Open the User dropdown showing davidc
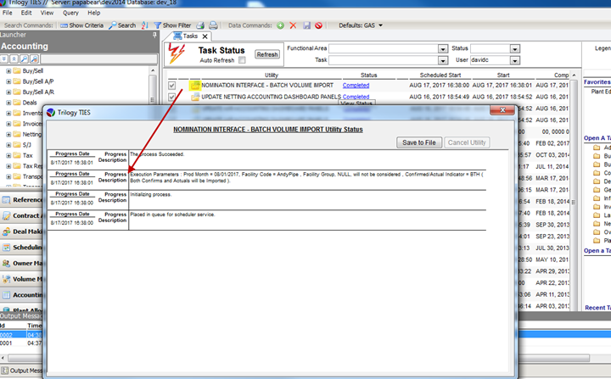Viewport: 611px width, 379px height. point(515,61)
